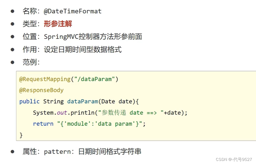Click the bullet before 位置
This screenshot has width=256, height=164.
click(13, 37)
